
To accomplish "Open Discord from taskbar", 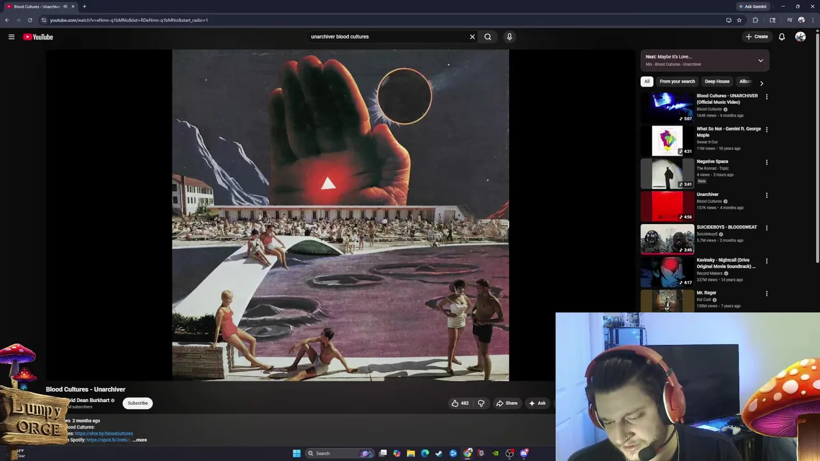I will [x=524, y=453].
